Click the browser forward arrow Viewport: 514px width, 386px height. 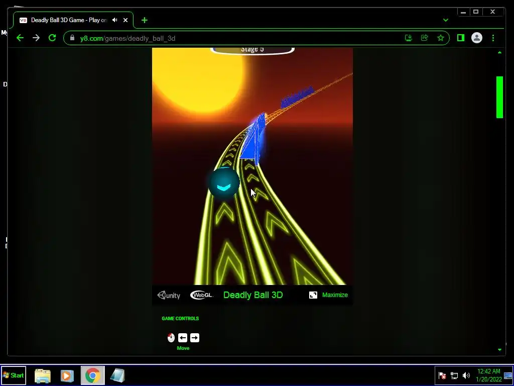coord(36,38)
